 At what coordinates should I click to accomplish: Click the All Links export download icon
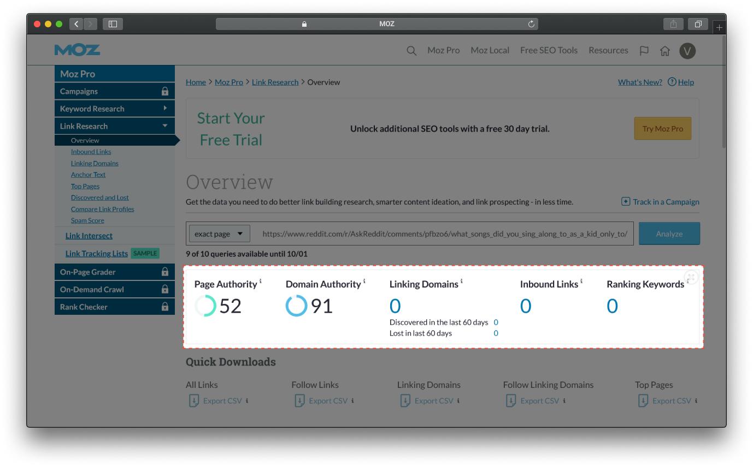point(193,401)
